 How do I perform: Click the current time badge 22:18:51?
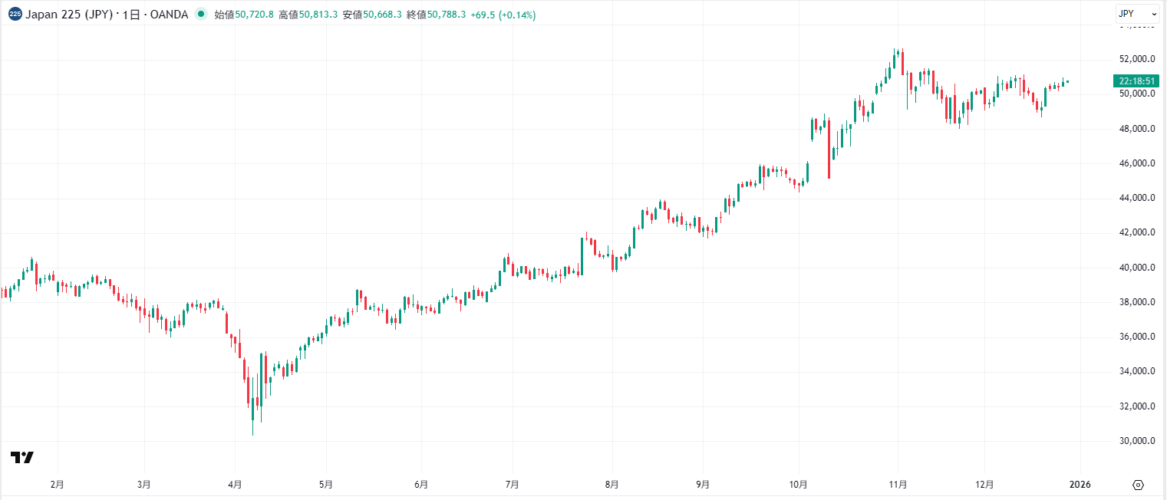(1137, 80)
